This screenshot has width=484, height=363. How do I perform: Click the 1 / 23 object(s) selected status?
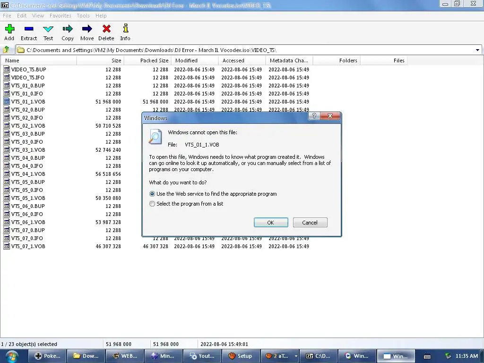29,344
